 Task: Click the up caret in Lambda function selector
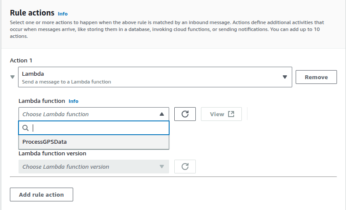pyautogui.click(x=162, y=114)
